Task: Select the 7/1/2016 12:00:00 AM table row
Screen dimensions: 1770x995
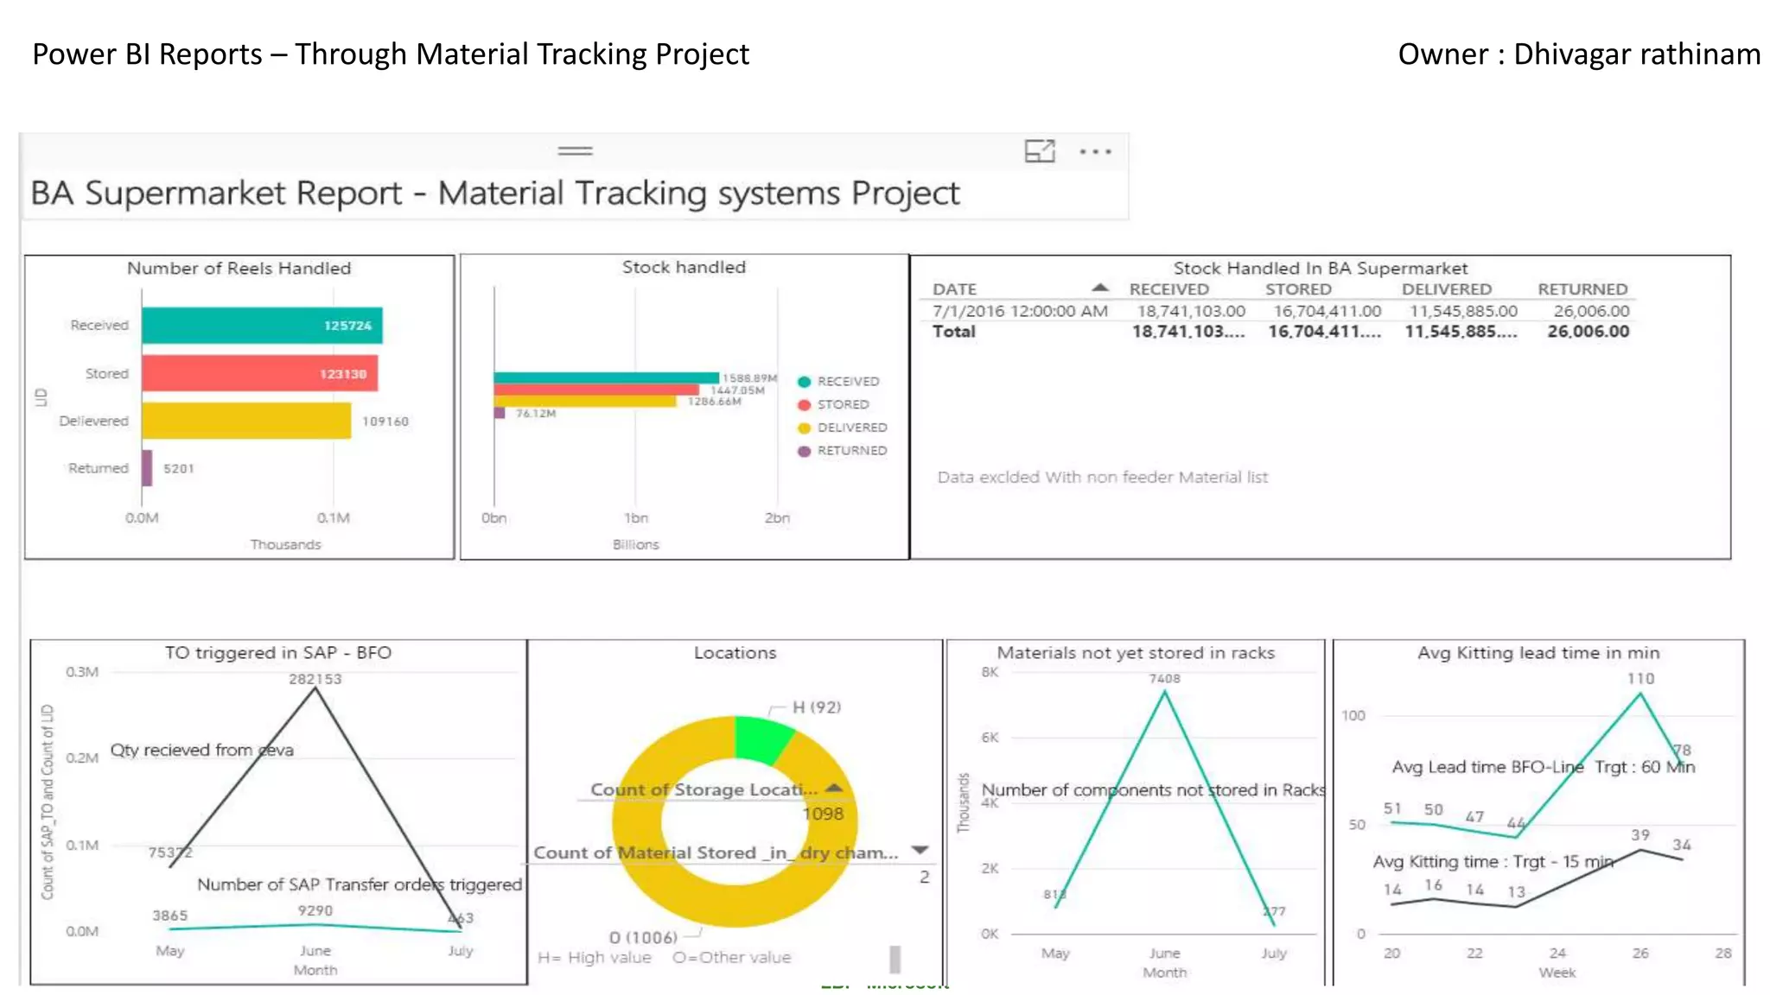Action: point(1280,311)
